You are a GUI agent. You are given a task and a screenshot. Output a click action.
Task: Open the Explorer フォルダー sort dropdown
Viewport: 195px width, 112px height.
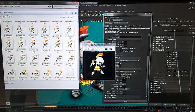tap(71, 17)
